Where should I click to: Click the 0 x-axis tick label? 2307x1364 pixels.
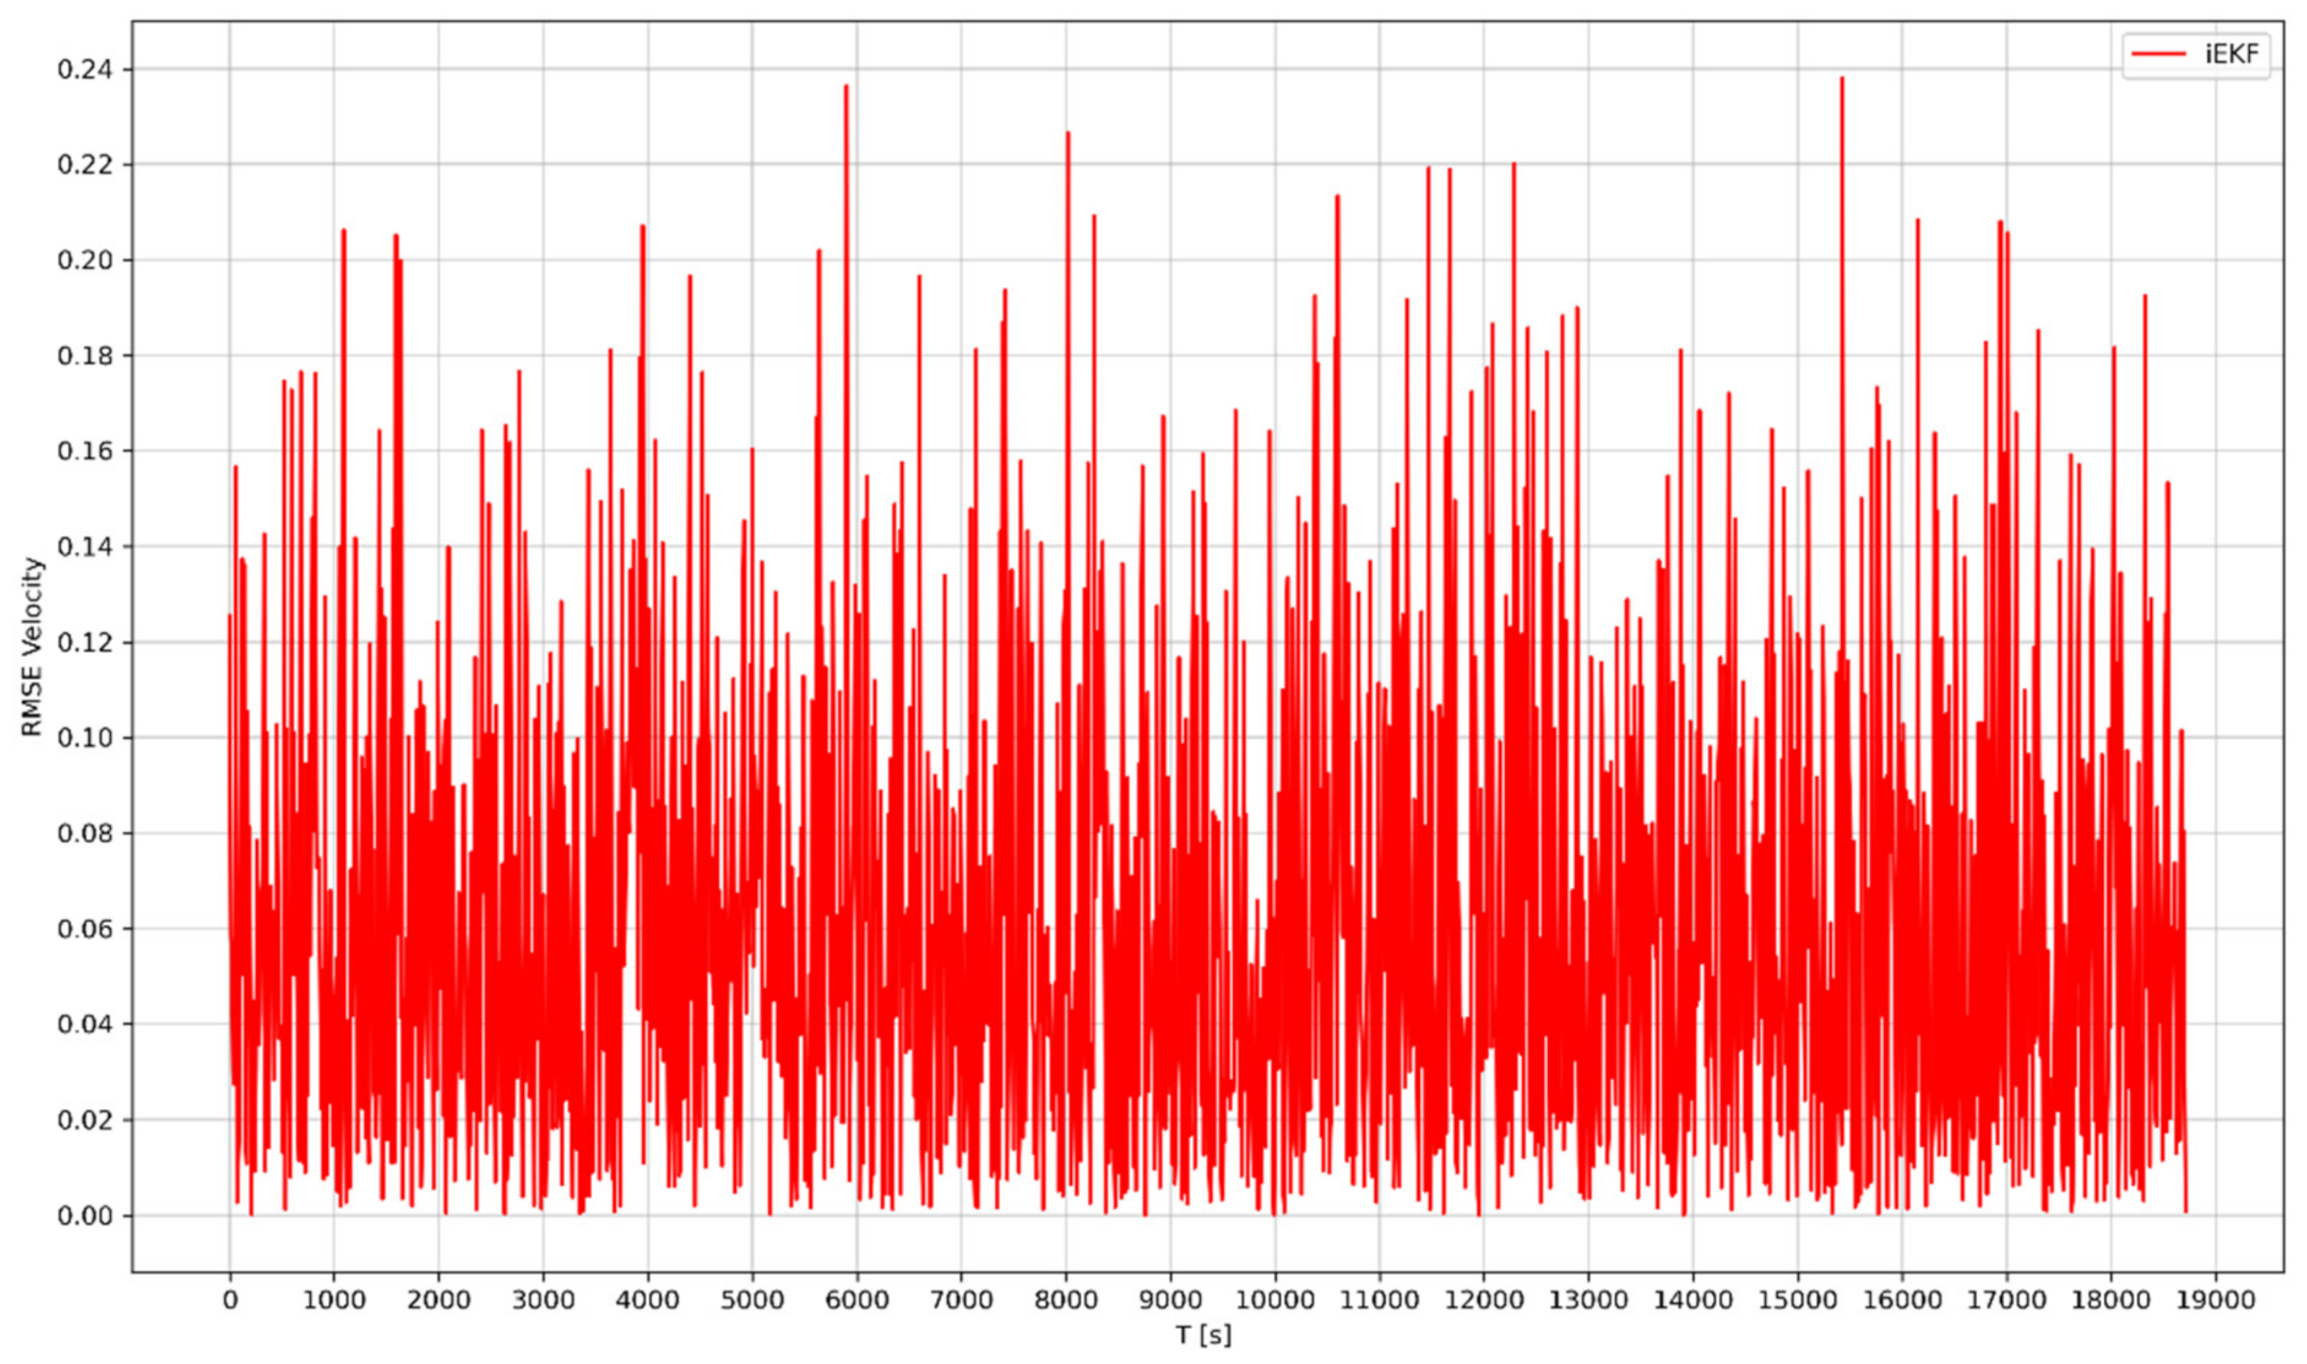pos(229,1301)
